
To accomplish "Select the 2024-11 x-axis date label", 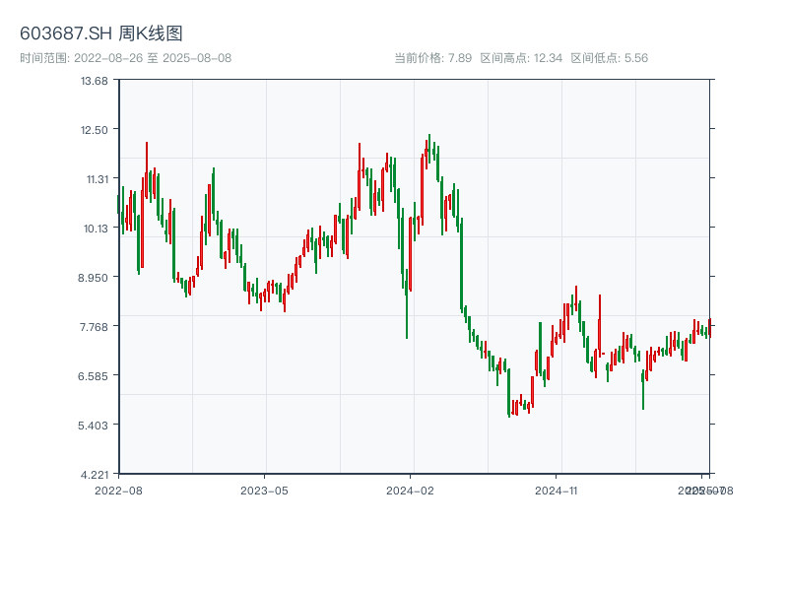I will point(558,490).
